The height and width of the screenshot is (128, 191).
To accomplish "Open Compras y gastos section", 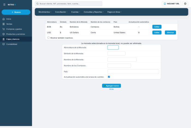I will (16, 29).
